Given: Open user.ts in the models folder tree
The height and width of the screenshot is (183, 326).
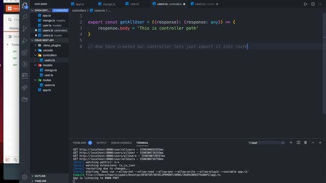Looking at the screenshot, I should tap(49, 75).
